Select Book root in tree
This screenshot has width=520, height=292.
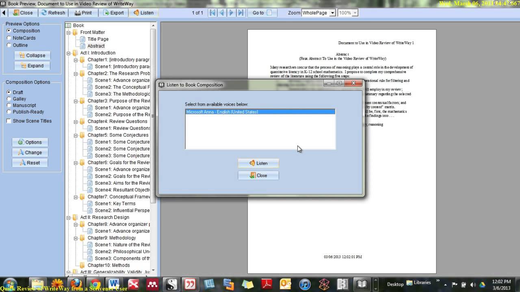78,25
